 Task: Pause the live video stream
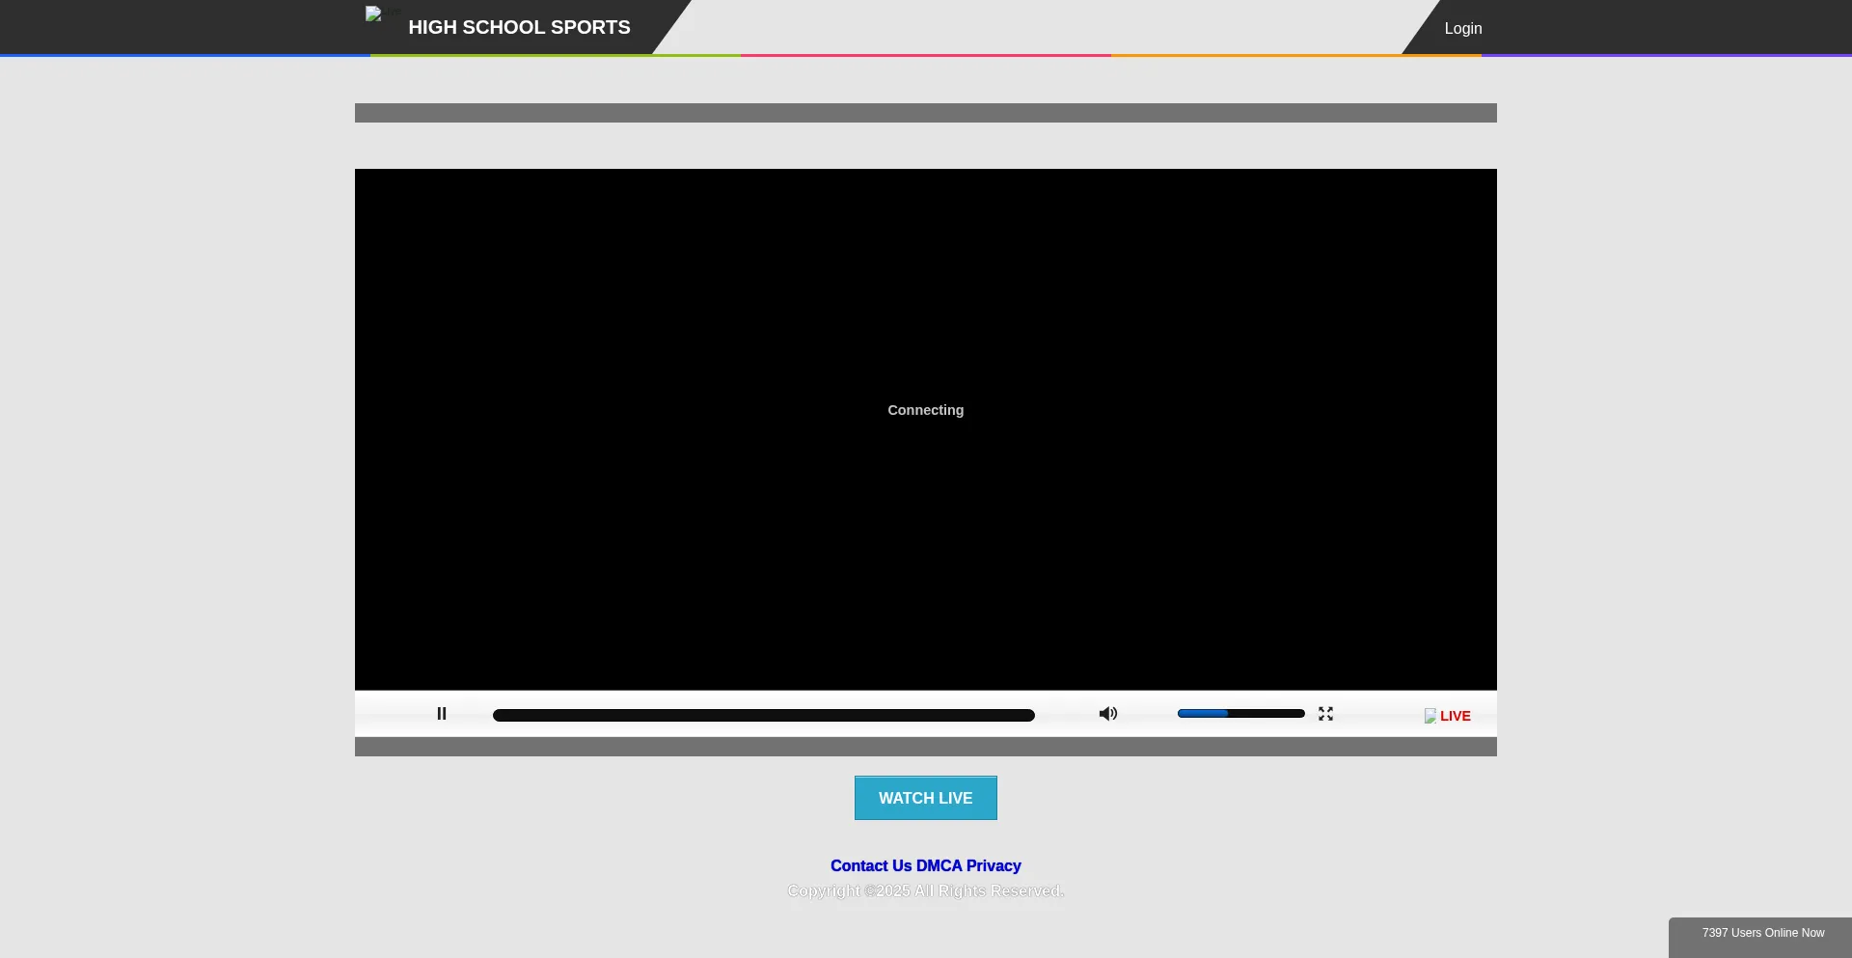(x=442, y=714)
